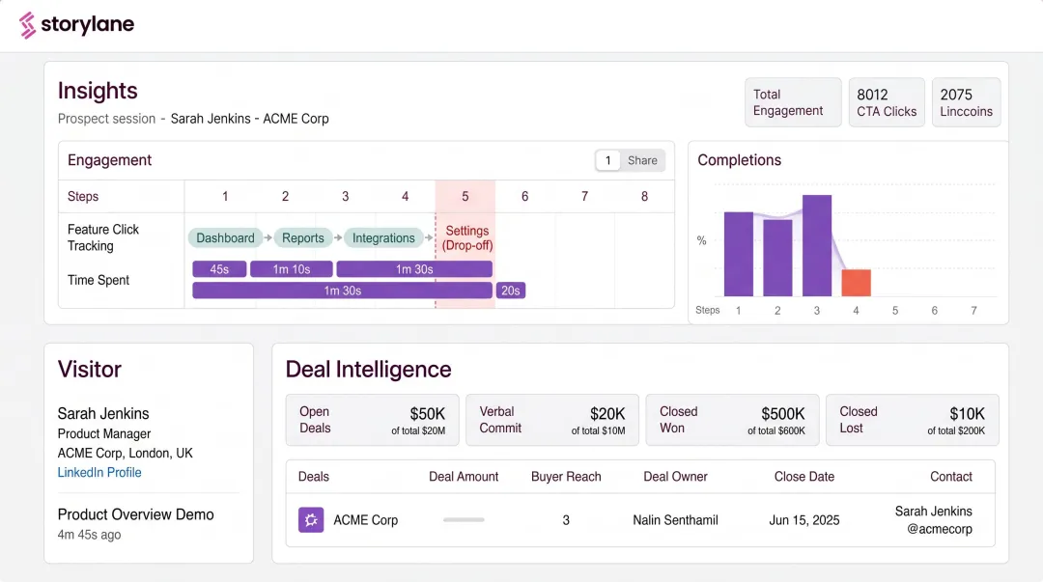This screenshot has height=582, width=1043.
Task: Click the 20s time spent bar
Action: 510,291
